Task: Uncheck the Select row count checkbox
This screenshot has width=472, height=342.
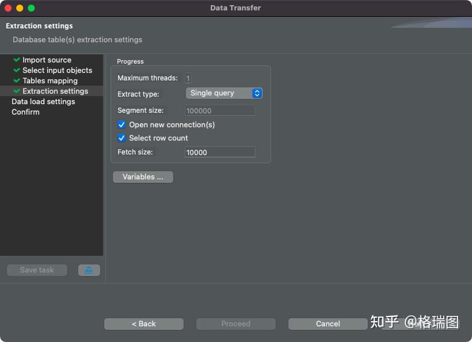Action: click(x=122, y=138)
